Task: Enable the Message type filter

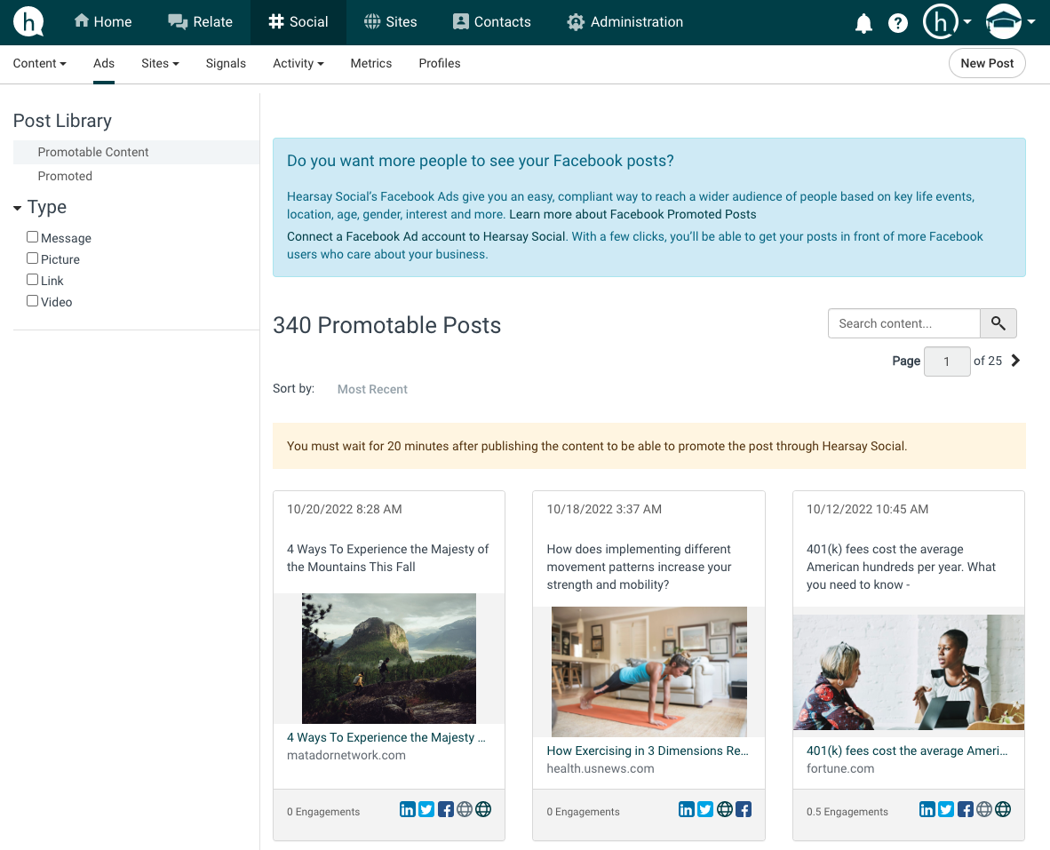Action: pos(32,236)
